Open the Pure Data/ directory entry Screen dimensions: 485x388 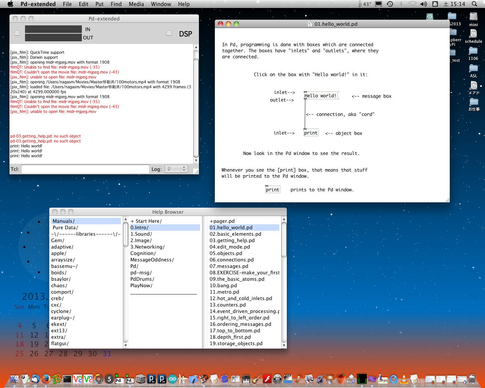click(x=65, y=228)
